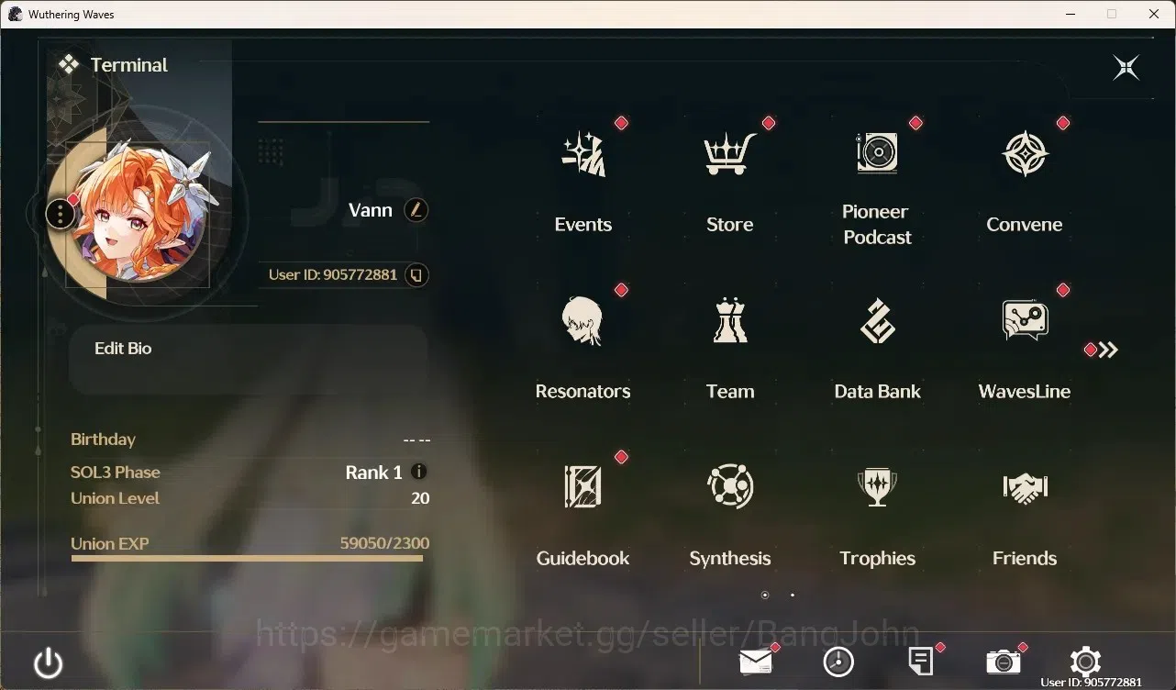Open the Store cart icon
The height and width of the screenshot is (690, 1176).
pos(730,154)
